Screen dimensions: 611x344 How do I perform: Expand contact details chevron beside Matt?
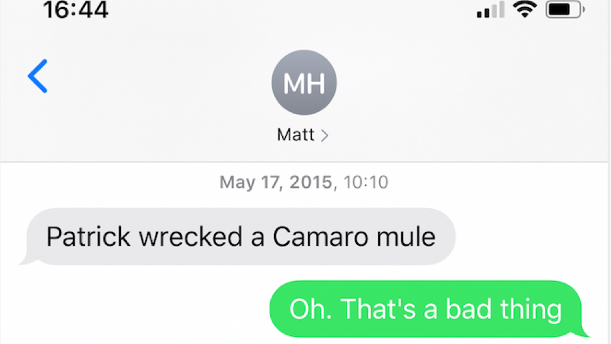coord(324,135)
